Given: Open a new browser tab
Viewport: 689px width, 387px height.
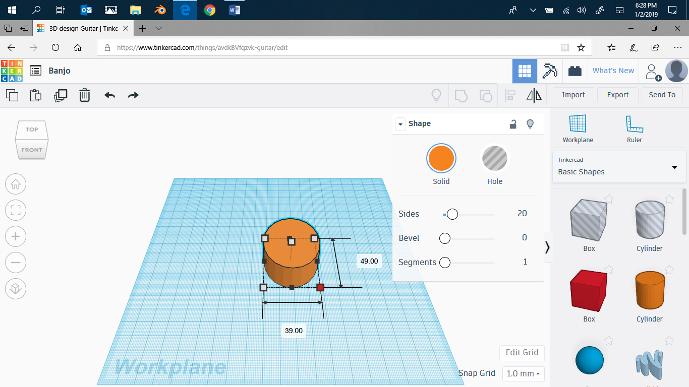Looking at the screenshot, I should (x=143, y=28).
